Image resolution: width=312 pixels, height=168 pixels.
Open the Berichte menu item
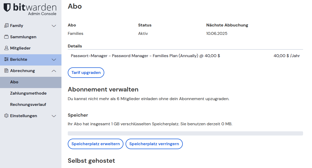(x=31, y=60)
